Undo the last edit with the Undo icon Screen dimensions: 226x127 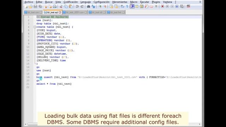coord(77,6)
